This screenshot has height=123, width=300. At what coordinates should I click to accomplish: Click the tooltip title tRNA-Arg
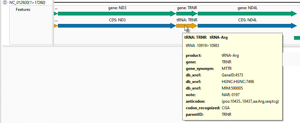(218, 37)
